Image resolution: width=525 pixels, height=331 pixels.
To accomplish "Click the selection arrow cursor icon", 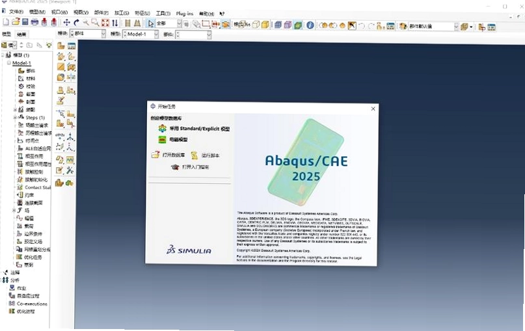I will [x=151, y=23].
